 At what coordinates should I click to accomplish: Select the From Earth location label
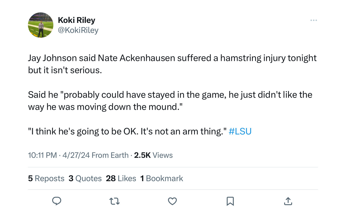(110, 155)
